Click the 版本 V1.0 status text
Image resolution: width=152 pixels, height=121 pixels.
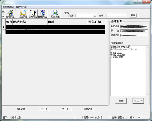[x=135, y=118]
